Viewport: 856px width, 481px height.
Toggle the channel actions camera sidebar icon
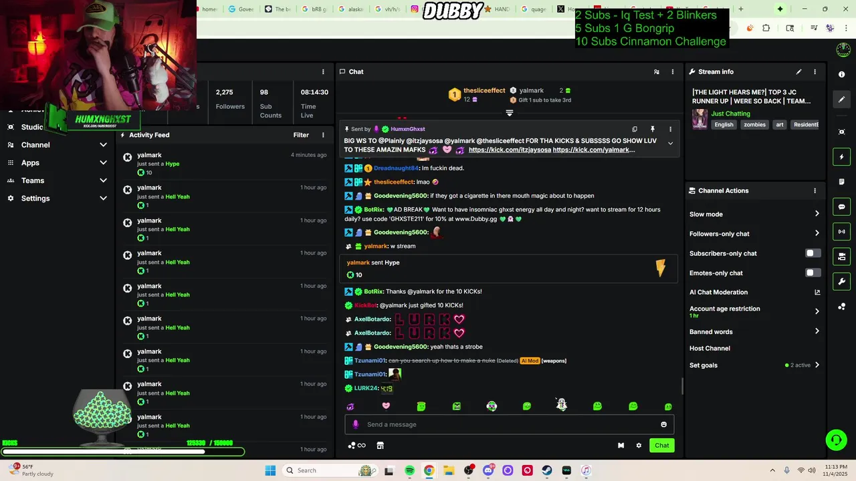[842, 257]
